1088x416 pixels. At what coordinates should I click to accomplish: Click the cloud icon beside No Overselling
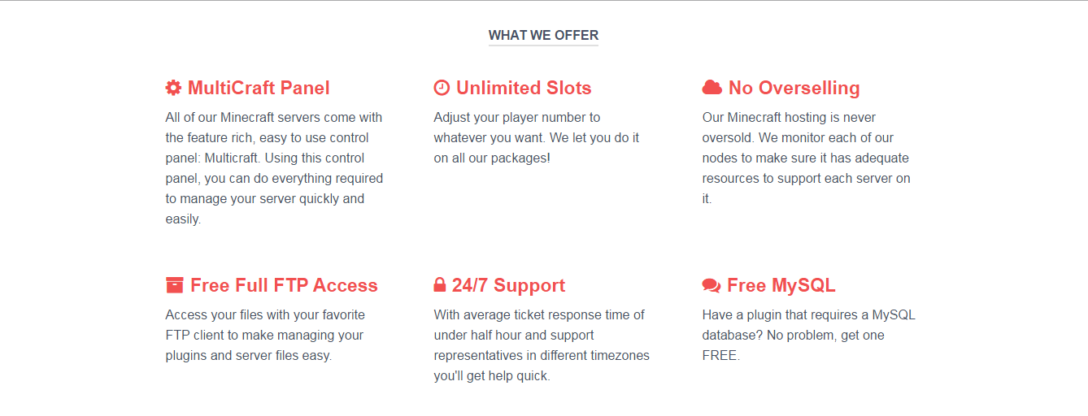click(x=712, y=88)
